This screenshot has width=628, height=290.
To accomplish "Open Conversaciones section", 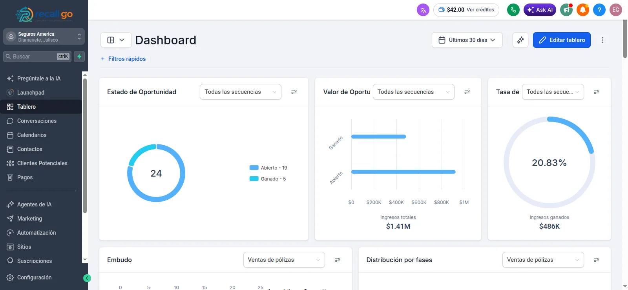I will coord(41,121).
